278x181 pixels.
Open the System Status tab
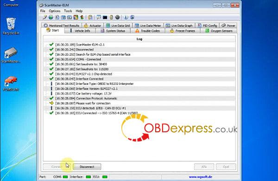pos(113,31)
